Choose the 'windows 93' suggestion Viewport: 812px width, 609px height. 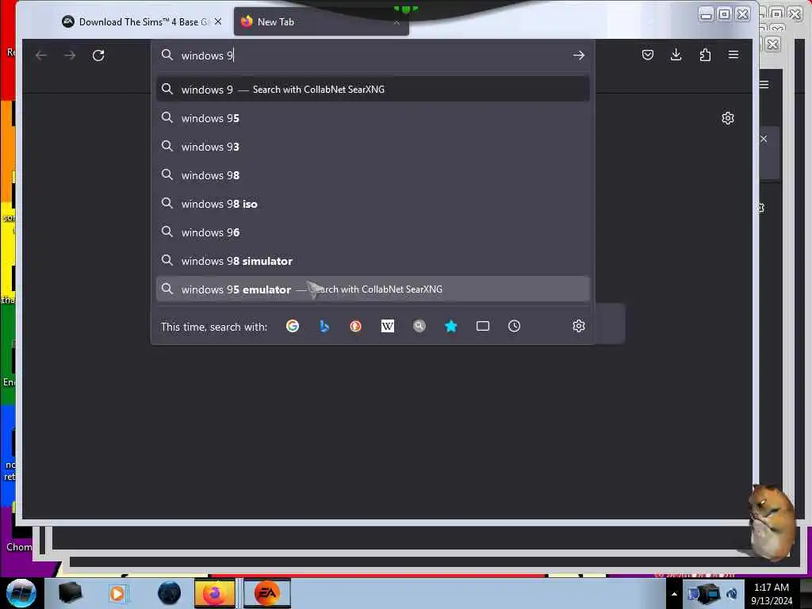pos(373,147)
